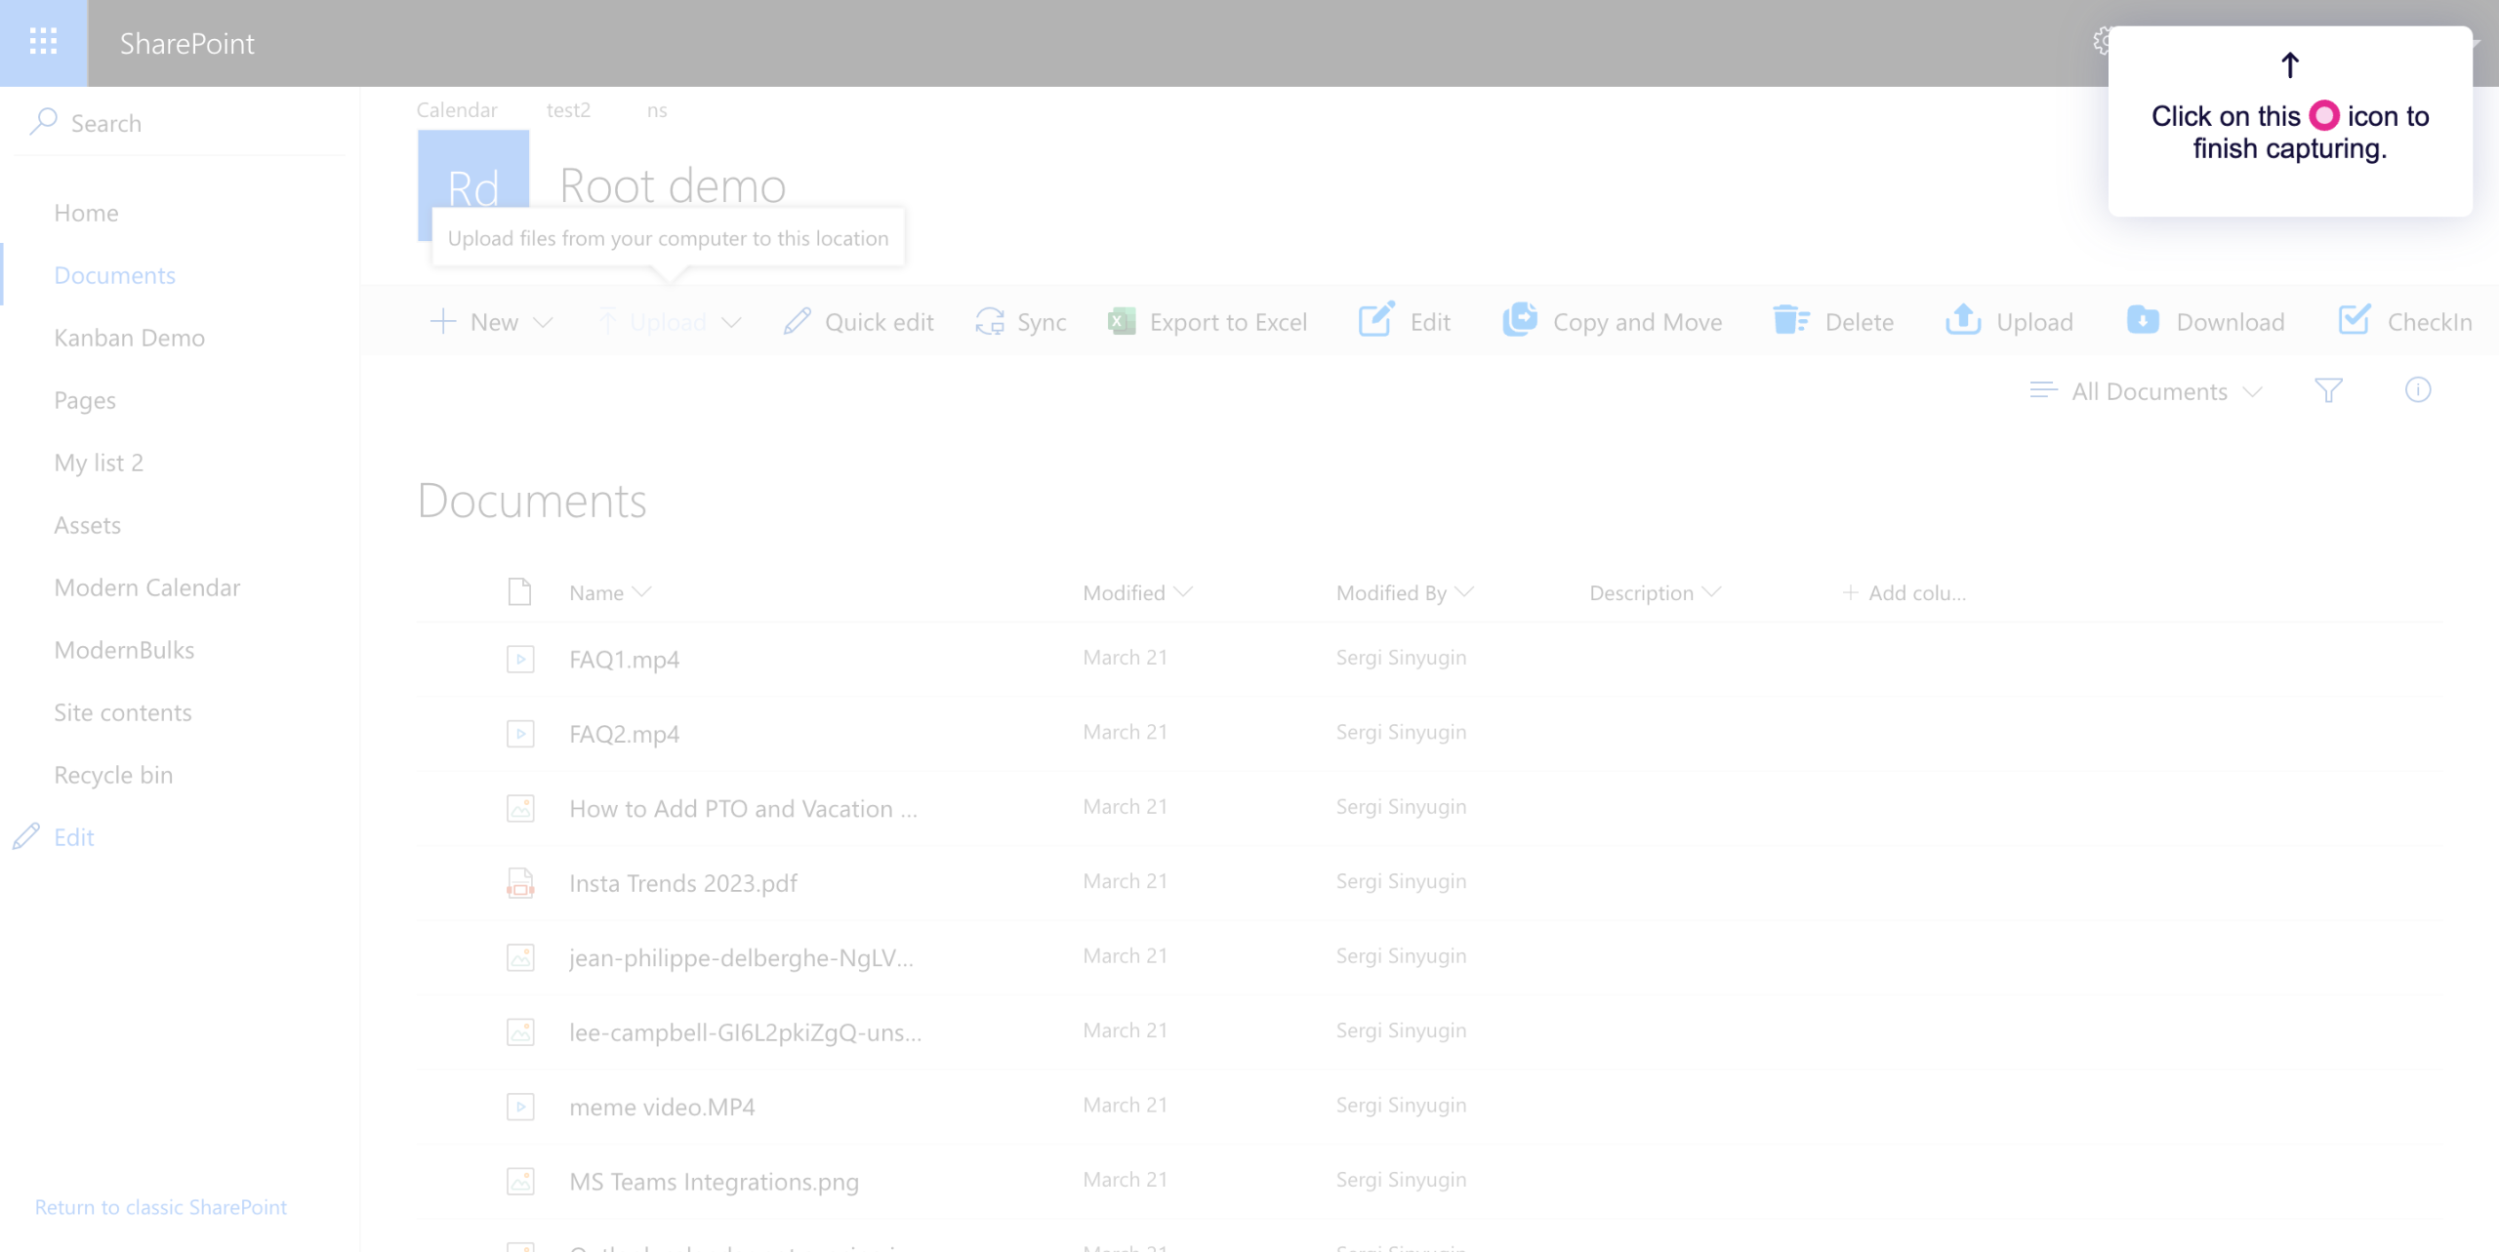Click Return to classic SharePoint link
The image size is (2499, 1252).
click(161, 1207)
